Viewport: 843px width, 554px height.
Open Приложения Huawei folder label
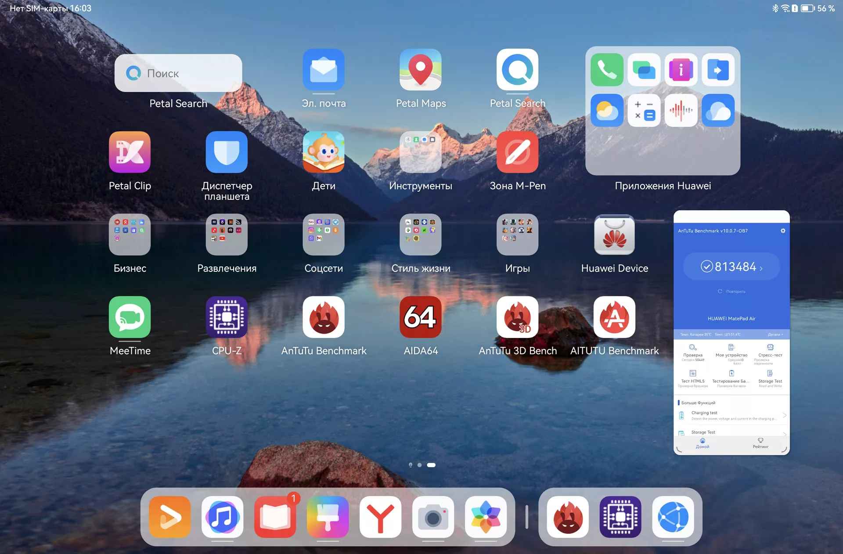pos(663,186)
